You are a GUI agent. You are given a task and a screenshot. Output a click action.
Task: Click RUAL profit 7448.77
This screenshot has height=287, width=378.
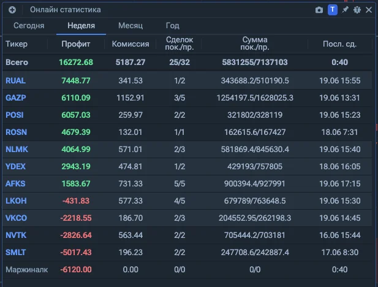point(76,80)
